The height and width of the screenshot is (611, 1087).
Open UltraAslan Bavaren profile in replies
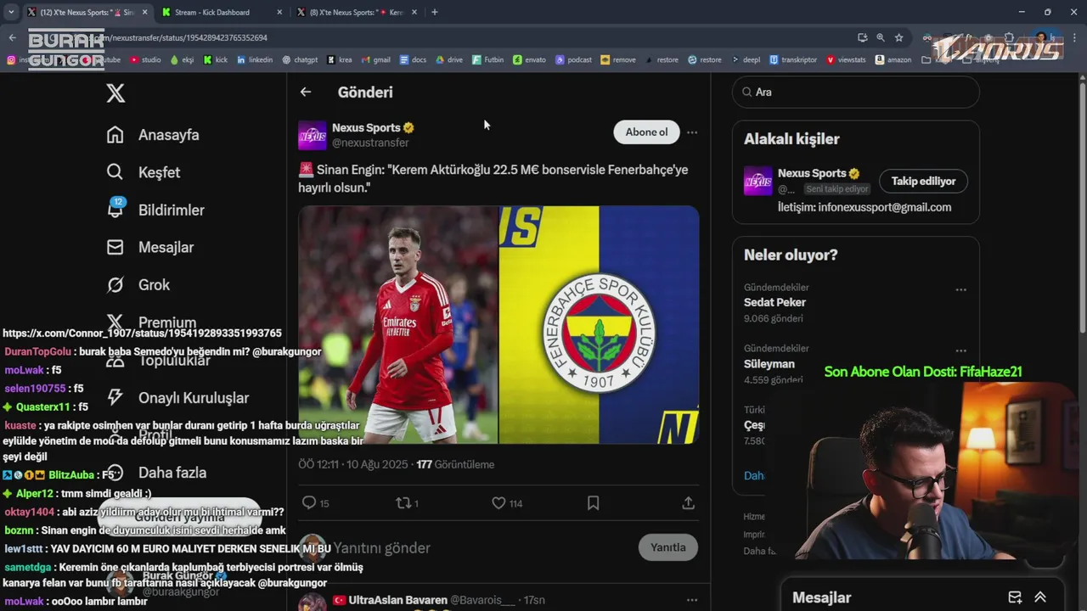(x=397, y=600)
